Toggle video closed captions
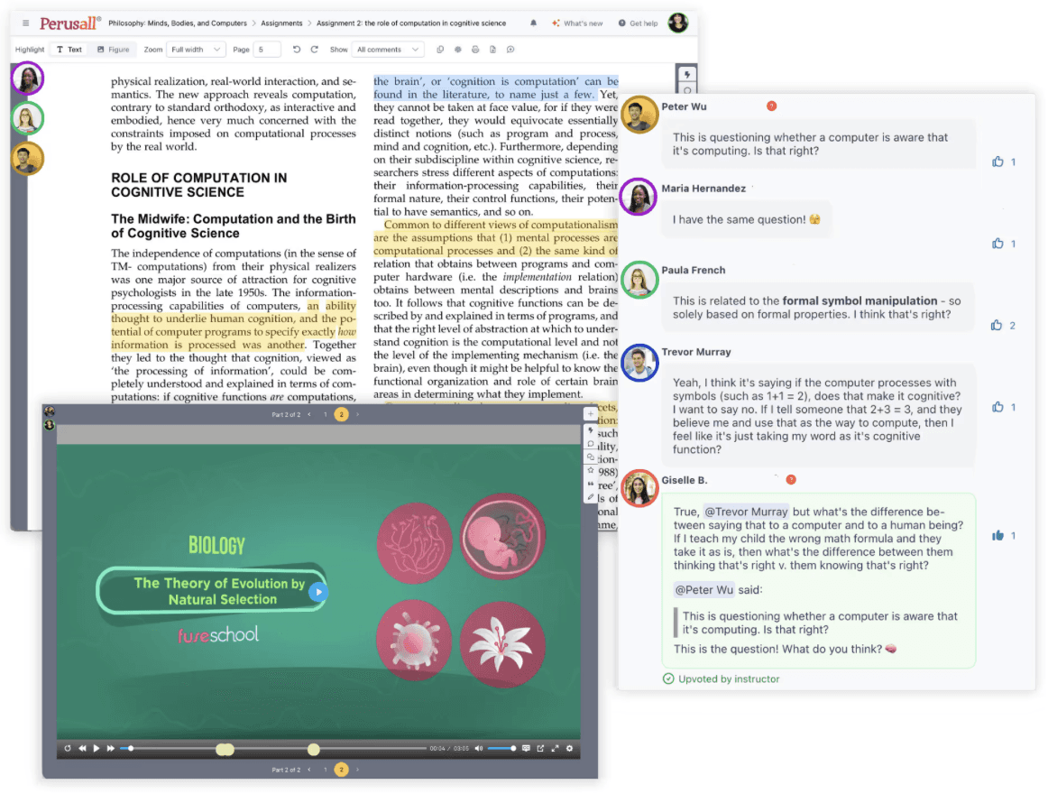 (x=526, y=749)
